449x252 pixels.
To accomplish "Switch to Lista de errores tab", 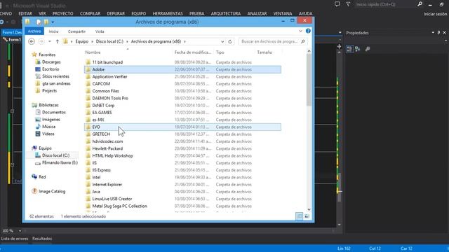I will tap(15, 239).
